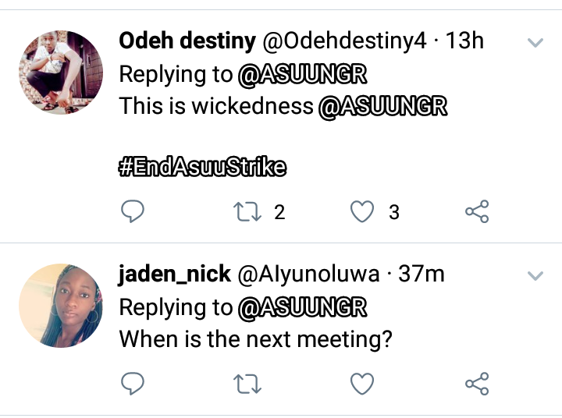
Task: View Odeh destiny's profile picture
Action: pyautogui.click(x=61, y=72)
